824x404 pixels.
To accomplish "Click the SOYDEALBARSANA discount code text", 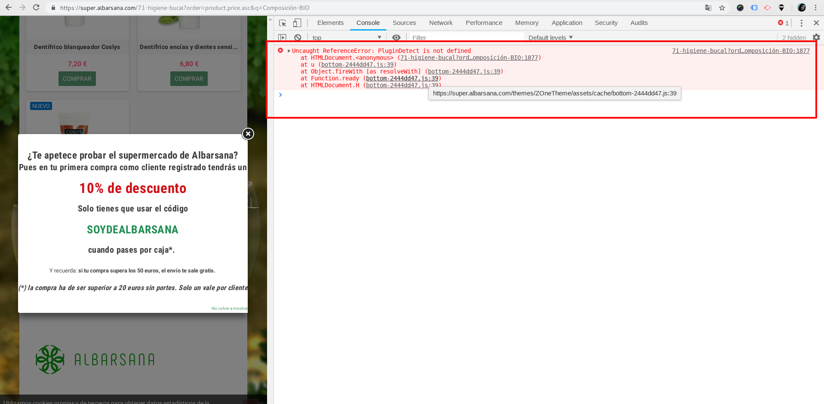I will click(132, 230).
